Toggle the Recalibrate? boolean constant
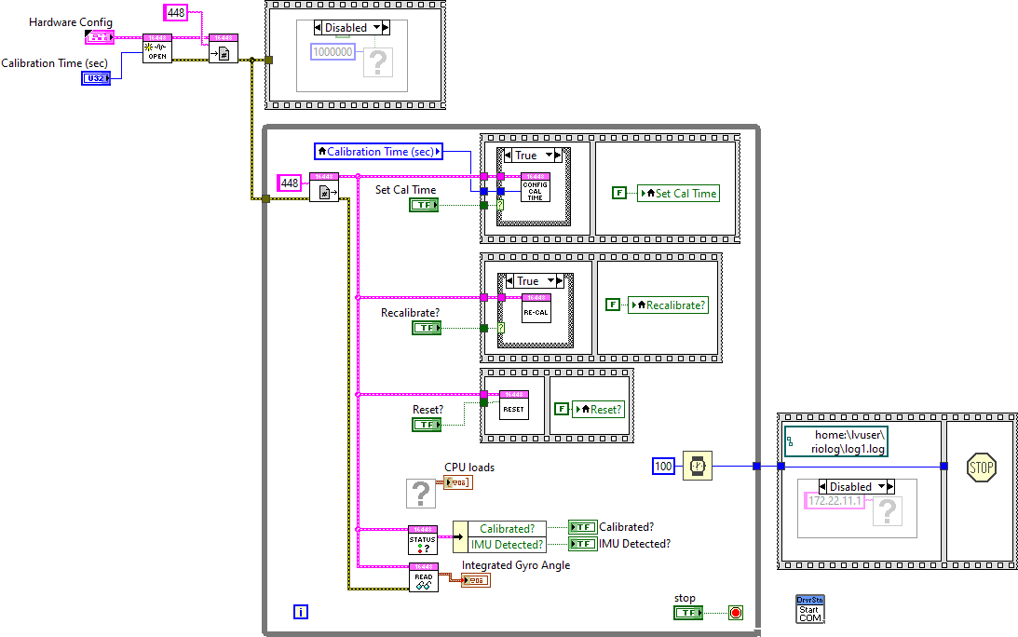 (424, 327)
